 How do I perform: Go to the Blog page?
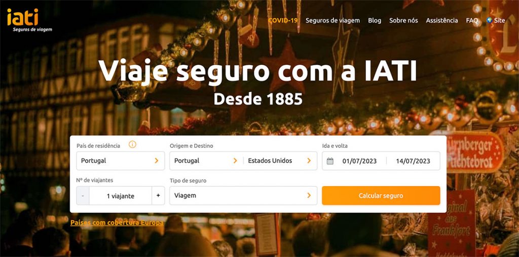[x=375, y=20]
